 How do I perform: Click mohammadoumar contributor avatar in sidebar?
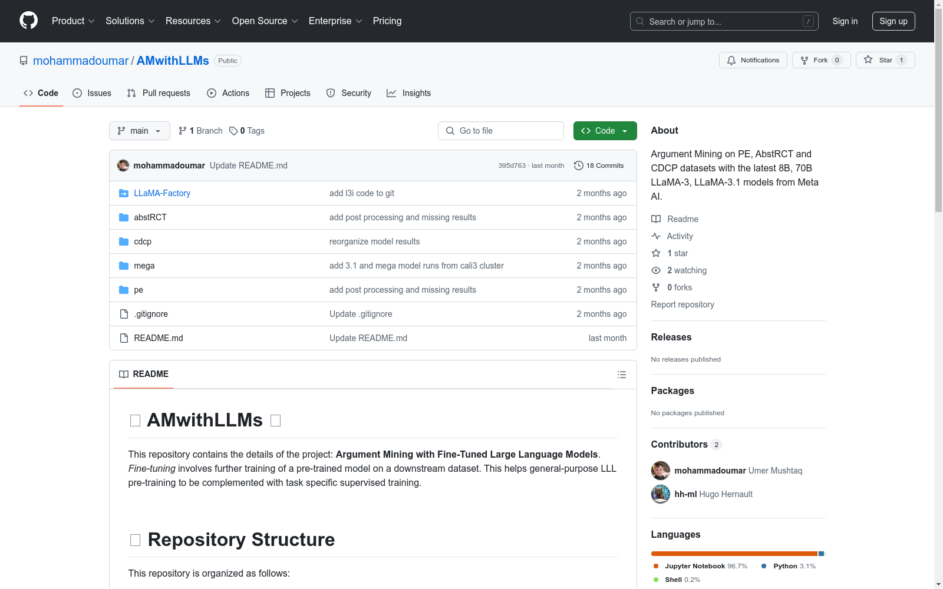(x=661, y=471)
